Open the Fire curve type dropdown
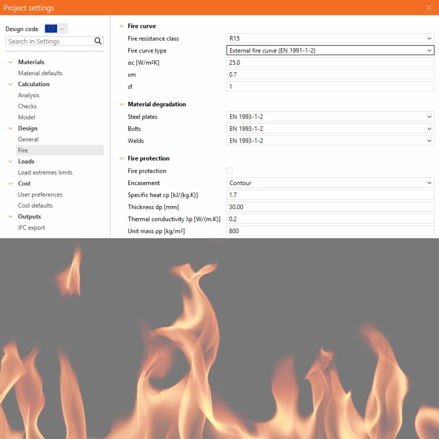439x439 pixels. point(330,50)
